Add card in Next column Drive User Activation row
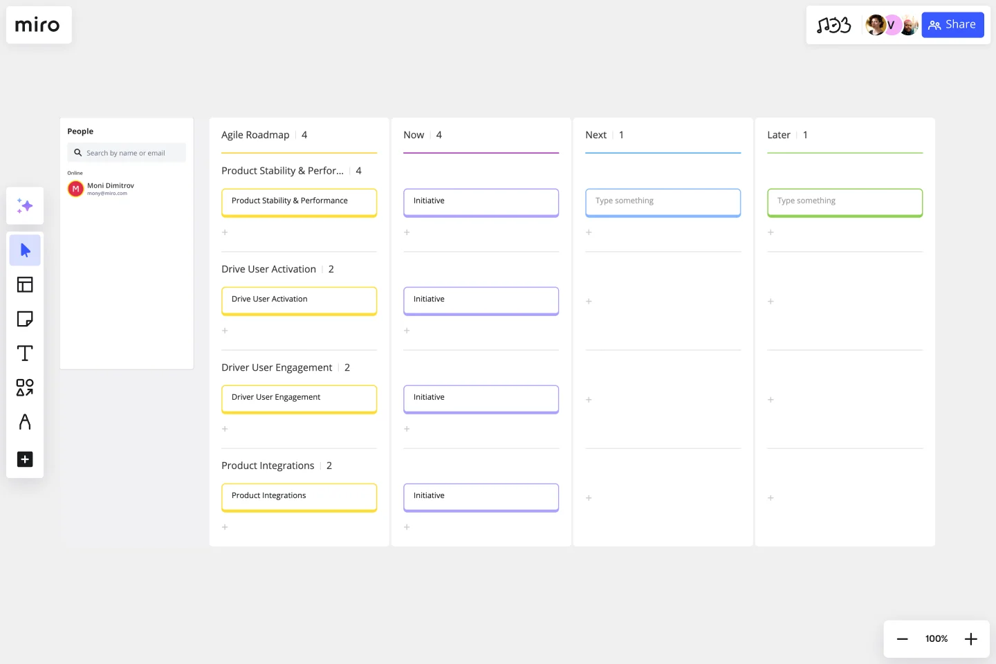 coord(589,302)
